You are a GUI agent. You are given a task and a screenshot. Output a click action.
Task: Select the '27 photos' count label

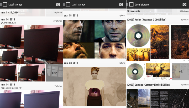58,21
